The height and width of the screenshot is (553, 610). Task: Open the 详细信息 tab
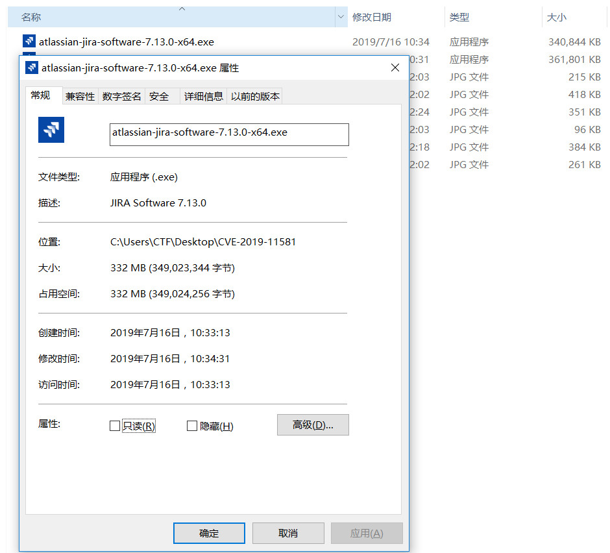click(203, 97)
